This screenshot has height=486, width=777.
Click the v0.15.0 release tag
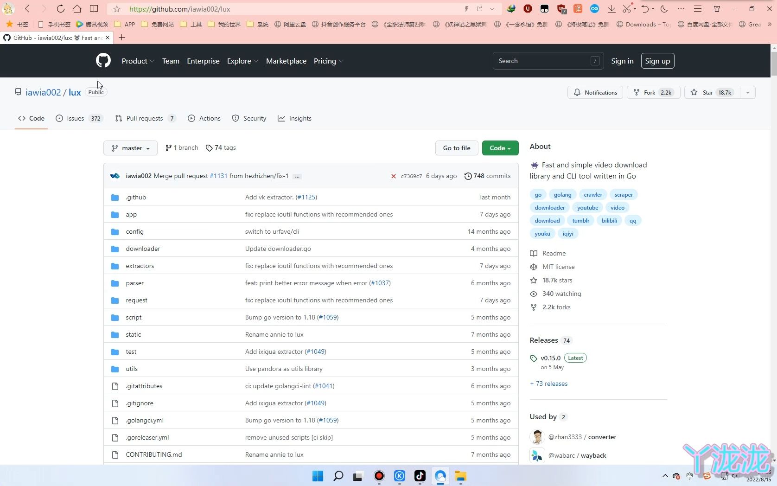(x=550, y=358)
